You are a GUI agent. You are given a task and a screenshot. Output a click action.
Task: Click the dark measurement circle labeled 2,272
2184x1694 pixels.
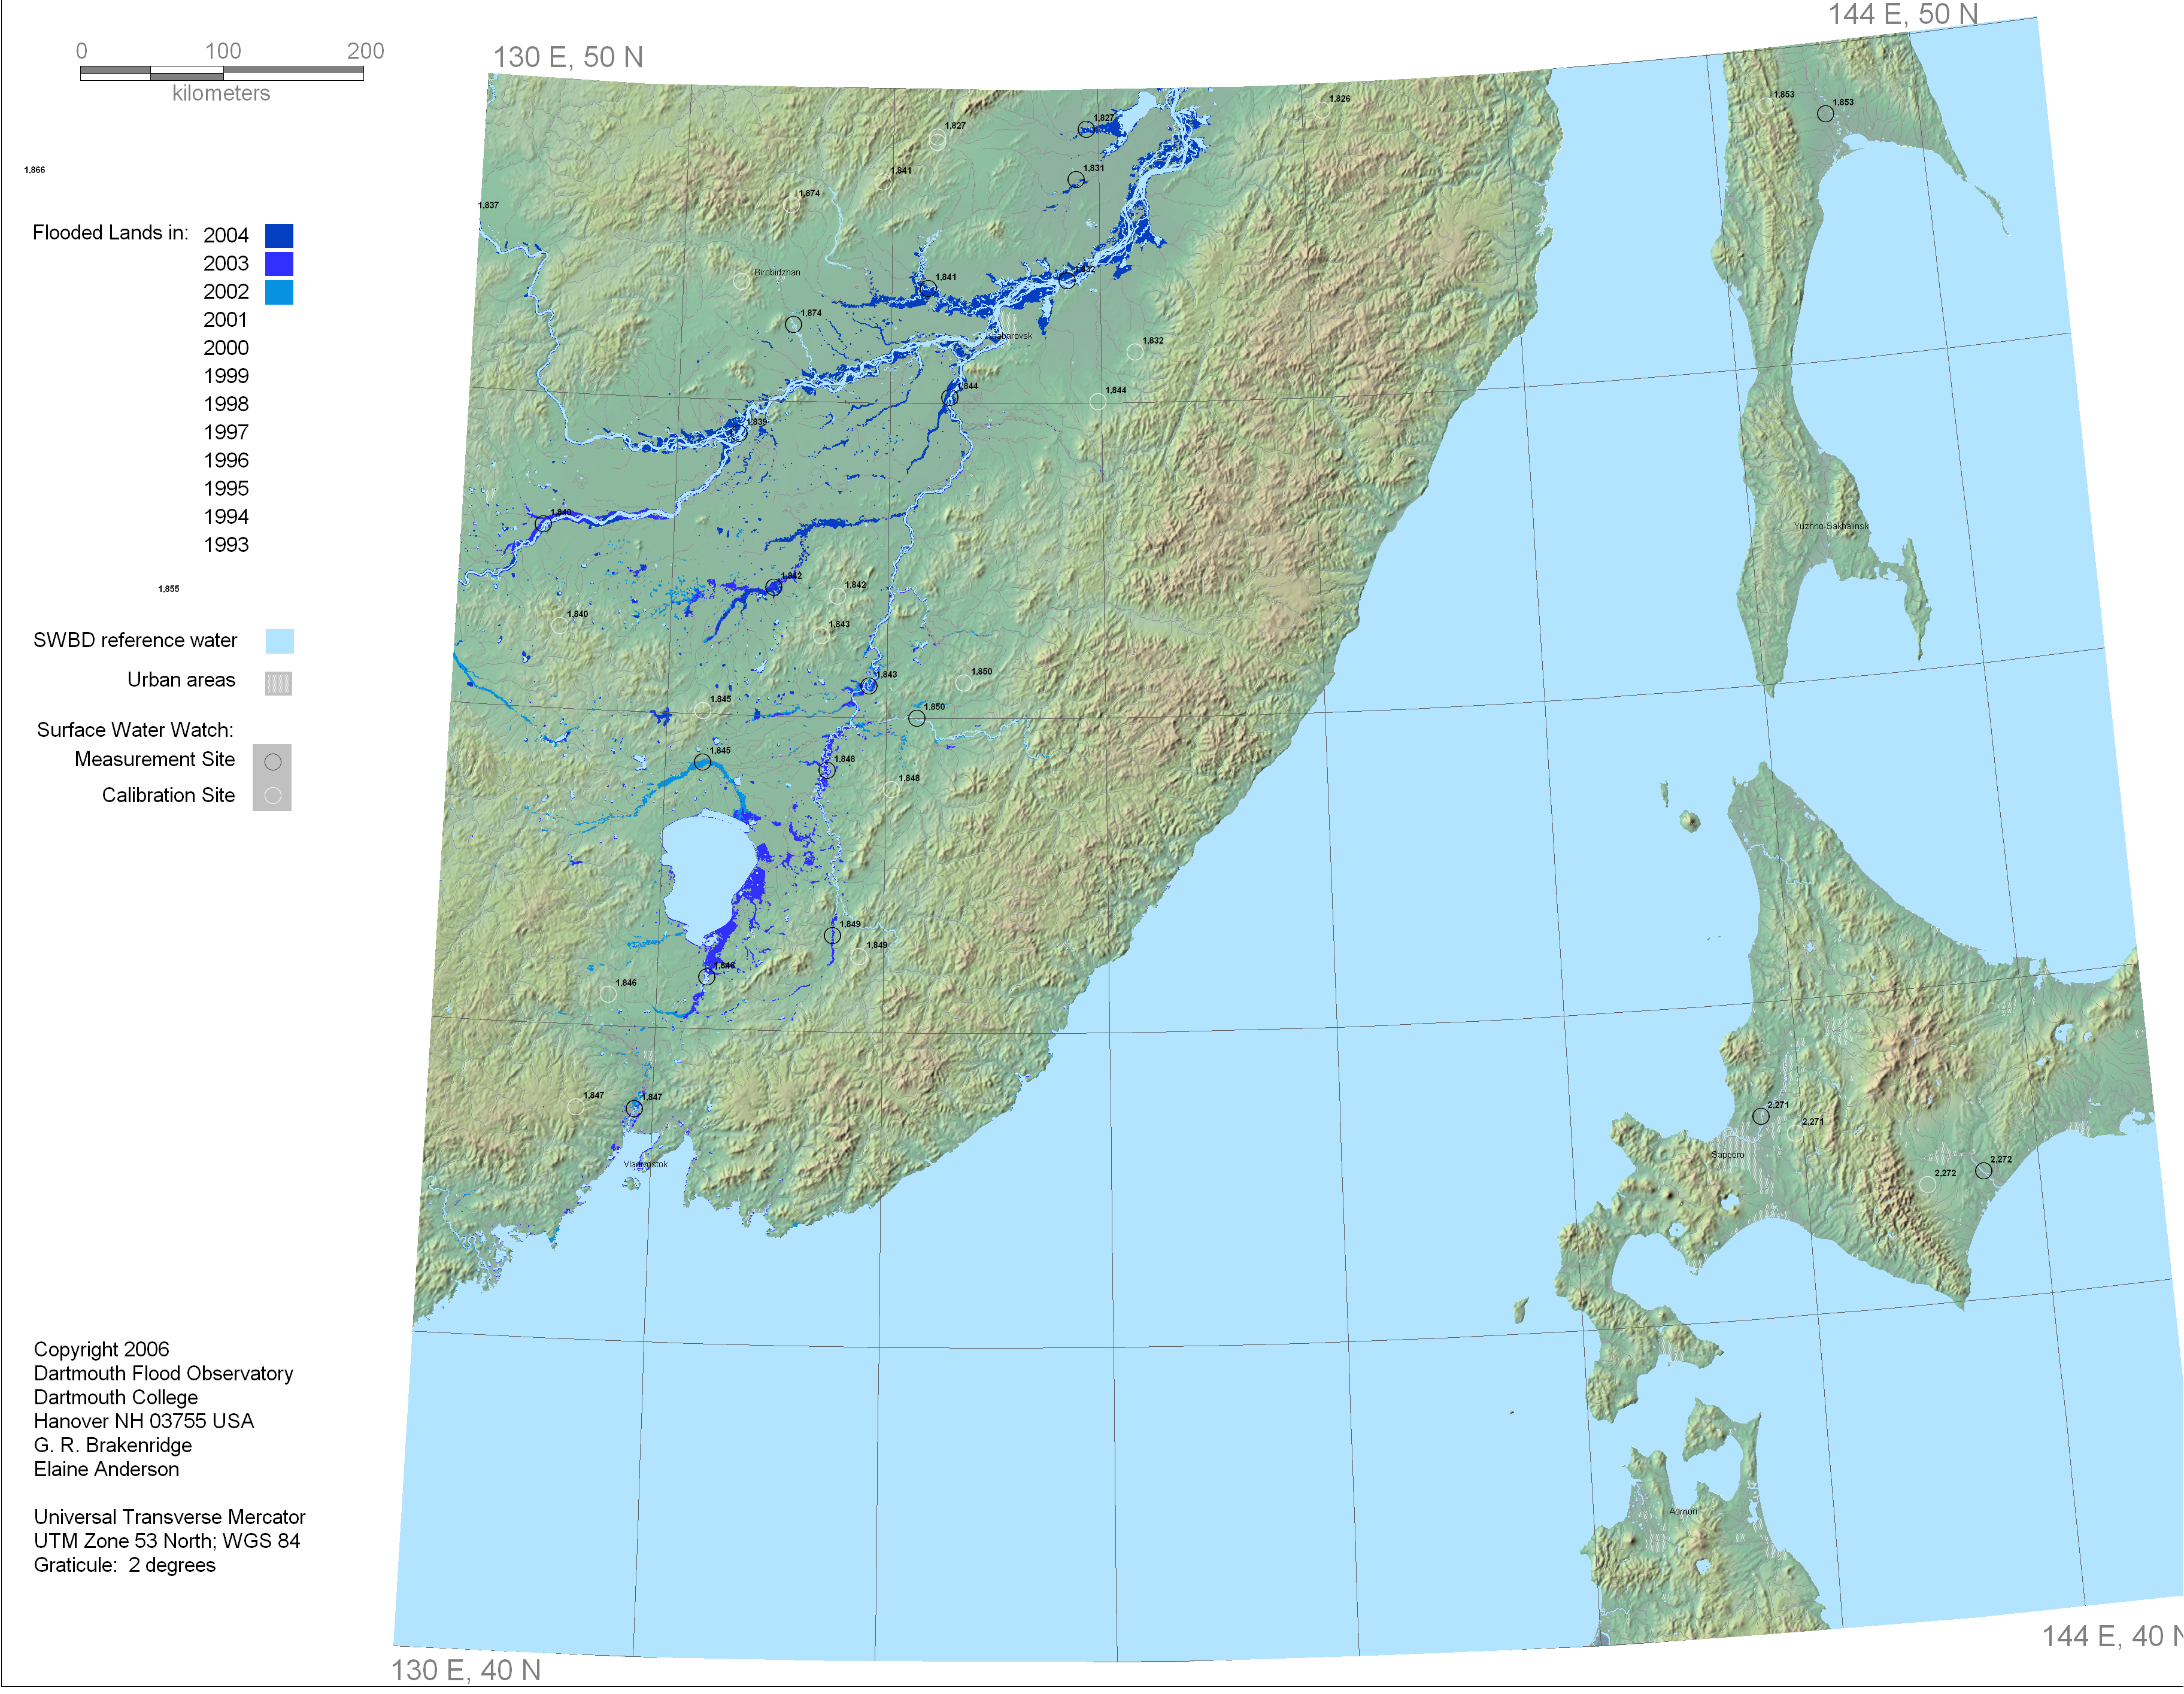point(1983,1171)
